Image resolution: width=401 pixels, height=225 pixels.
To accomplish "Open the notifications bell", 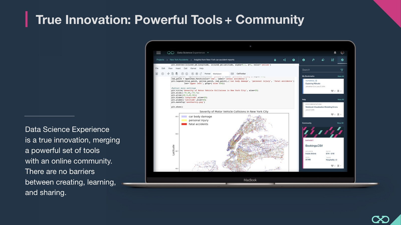I will (x=335, y=53).
